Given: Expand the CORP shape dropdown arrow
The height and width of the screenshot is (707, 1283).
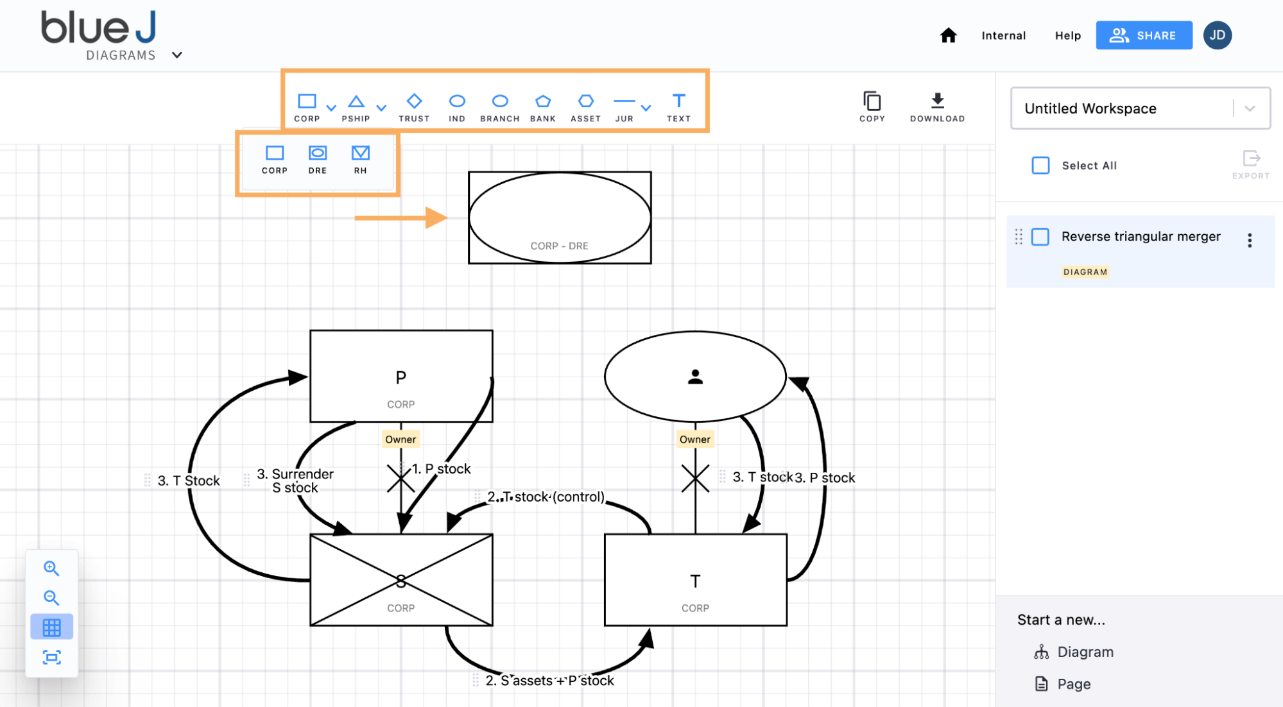Looking at the screenshot, I should [x=331, y=108].
